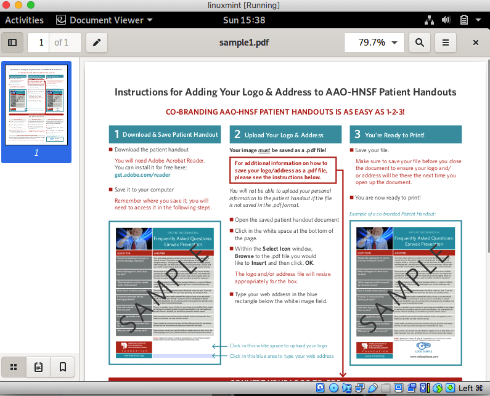Click the page number field
The width and height of the screenshot is (490, 396).
pos(38,42)
